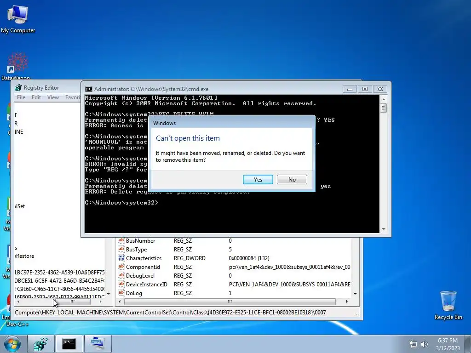Image resolution: width=471 pixels, height=353 pixels.
Task: Click the tree pane scroll right arrow
Action: point(100,302)
